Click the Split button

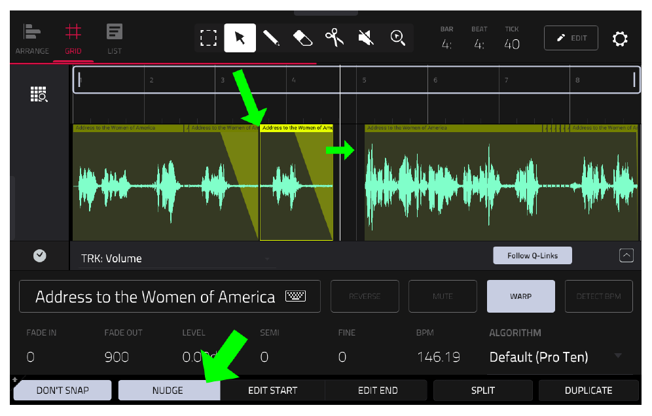(x=482, y=390)
